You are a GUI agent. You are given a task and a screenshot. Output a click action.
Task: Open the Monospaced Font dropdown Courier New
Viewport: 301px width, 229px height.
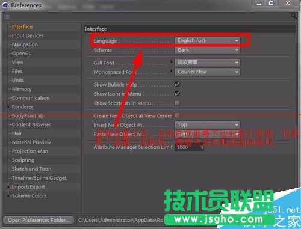[x=207, y=72]
